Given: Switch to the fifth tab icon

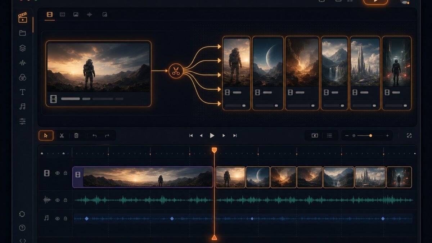Looking at the screenshot, I should click(105, 14).
